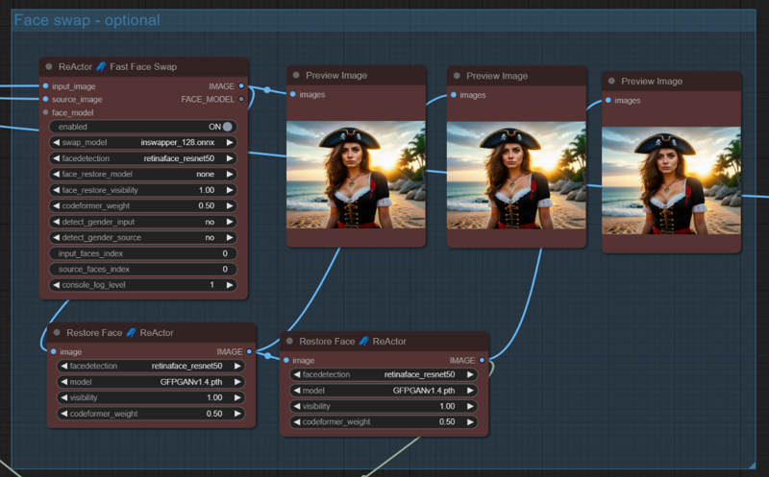Collapse the left Restore Face node
Viewport: 769px width, 477px height.
tap(57, 332)
